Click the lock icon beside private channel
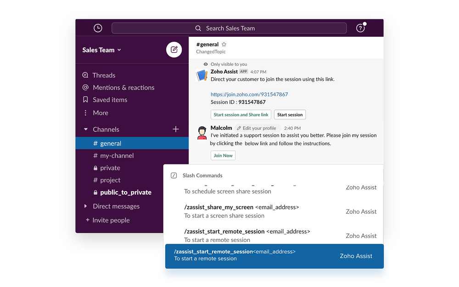Viewport: 459px width, 287px height. pyautogui.click(x=95, y=168)
